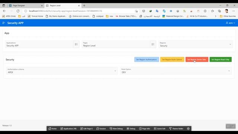This screenshot has height=134, width=238.
Task: Show more bookmarks chevron
Action: (x=216, y=16)
